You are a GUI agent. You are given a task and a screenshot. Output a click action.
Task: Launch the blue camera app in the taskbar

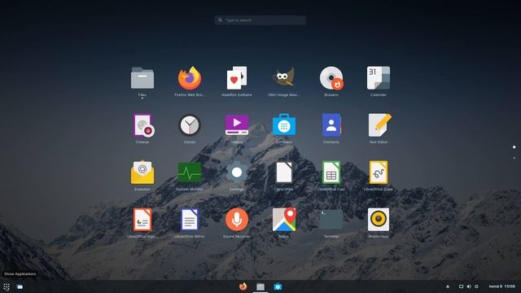click(x=278, y=286)
